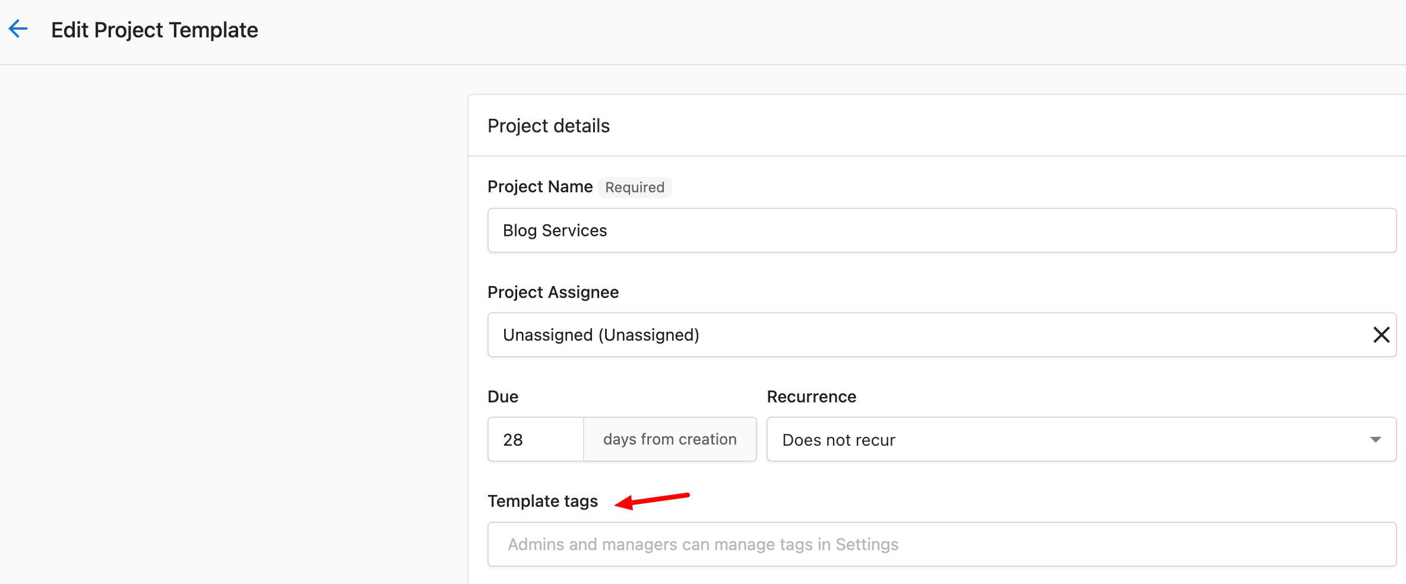Click the Required badge beside Project Name

(x=635, y=188)
